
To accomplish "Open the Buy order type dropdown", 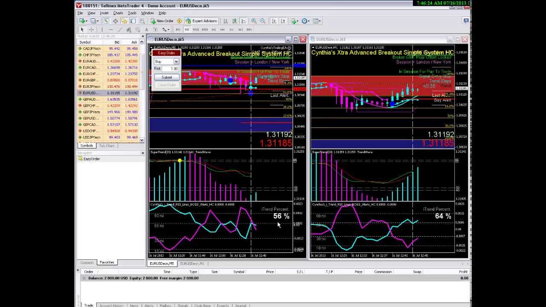I will 176,61.
